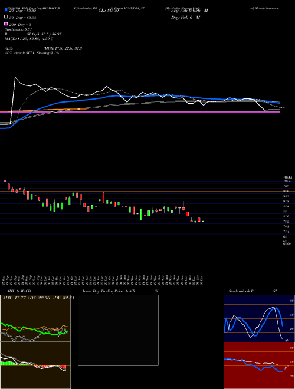The height and width of the screenshot is (389, 295).
Task: Select the 'Day Vol: 0 M' value
Action: (185, 17)
